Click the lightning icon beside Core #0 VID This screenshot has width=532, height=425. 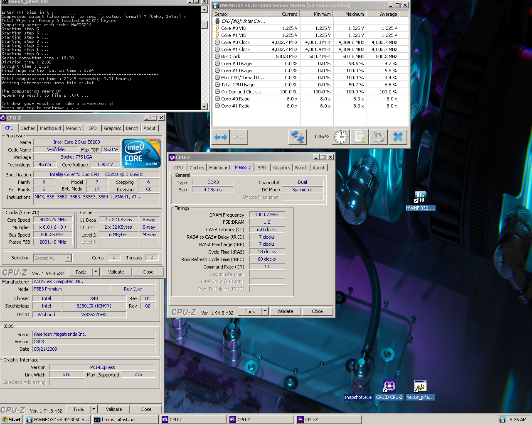217,28
